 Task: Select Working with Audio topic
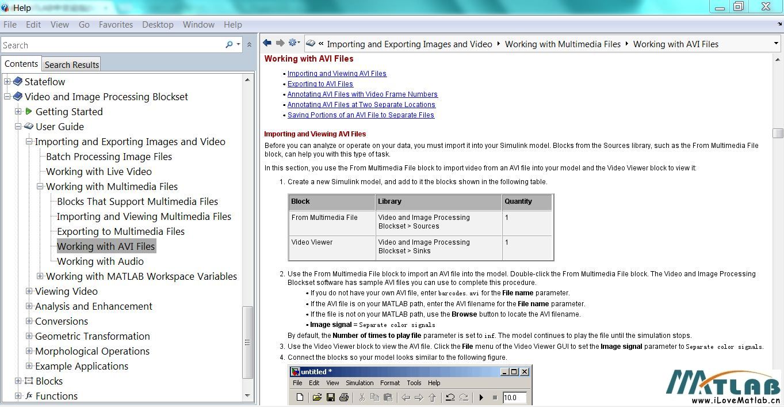(x=100, y=261)
